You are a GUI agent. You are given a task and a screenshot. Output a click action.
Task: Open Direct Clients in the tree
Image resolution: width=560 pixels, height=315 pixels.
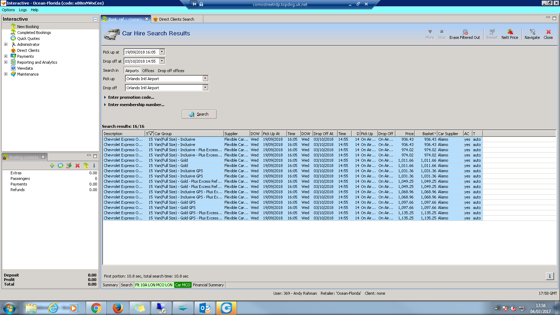28,50
